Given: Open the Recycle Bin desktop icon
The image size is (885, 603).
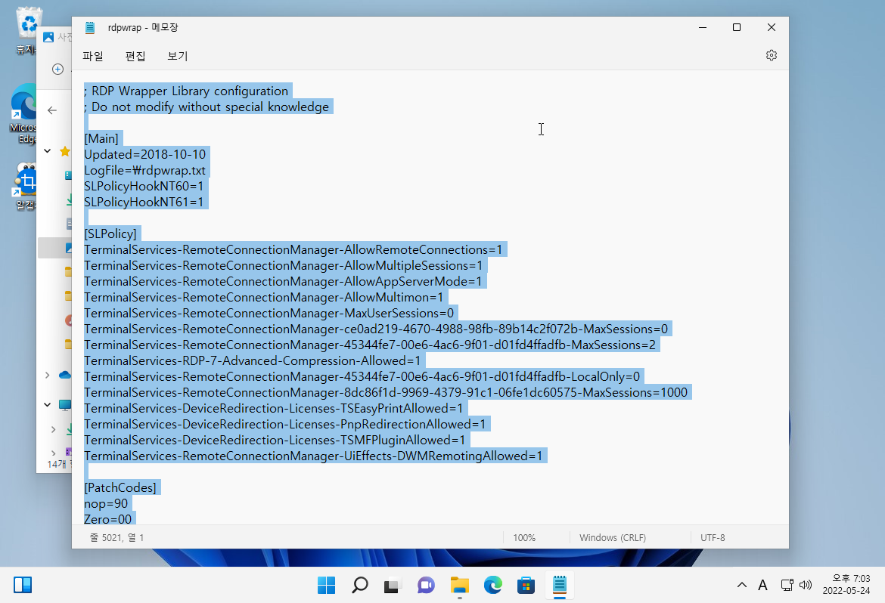Looking at the screenshot, I should coord(28,31).
